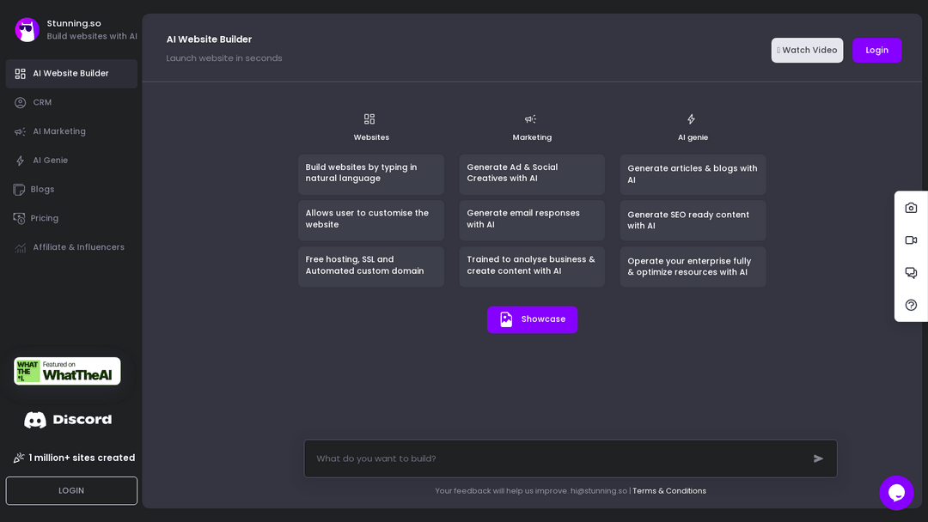This screenshot has width=928, height=522.
Task: Go to the CRM section
Action: tap(71, 102)
